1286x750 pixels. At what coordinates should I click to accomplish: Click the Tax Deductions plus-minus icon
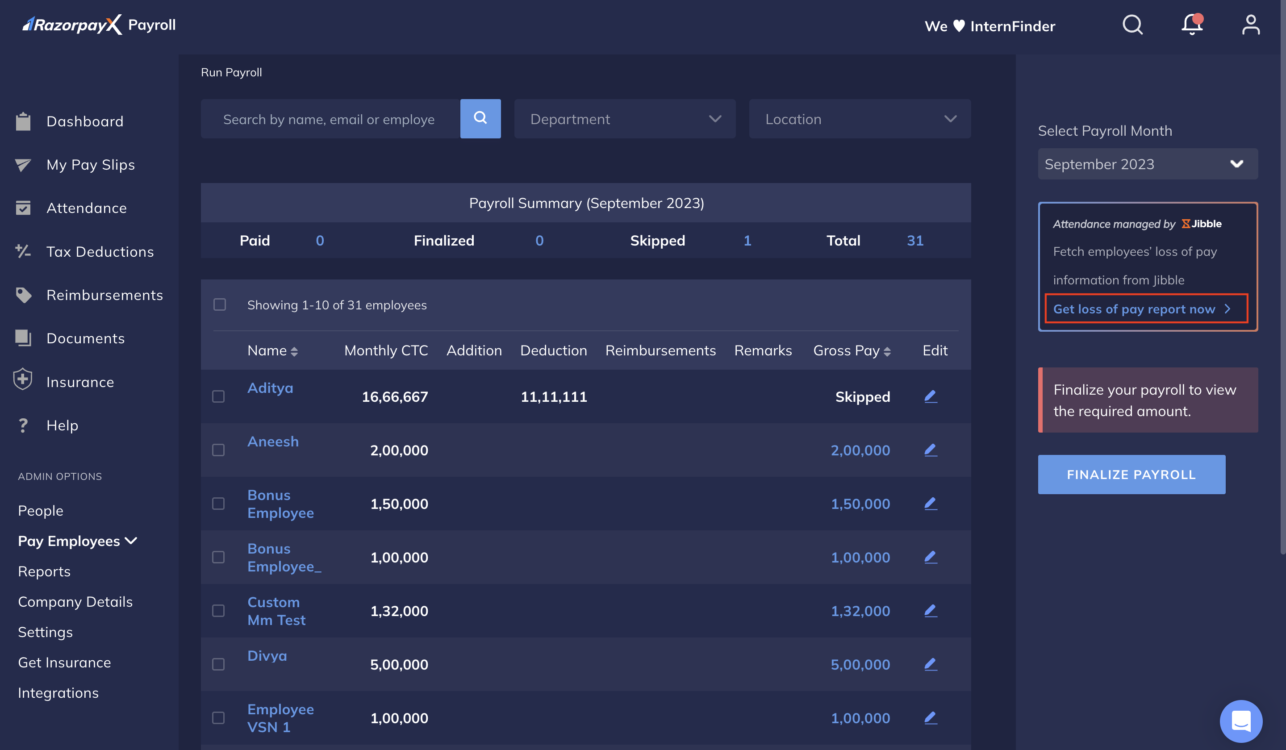click(x=23, y=251)
